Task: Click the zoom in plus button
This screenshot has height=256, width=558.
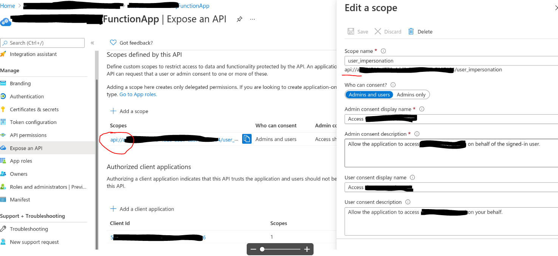Action: (x=307, y=249)
